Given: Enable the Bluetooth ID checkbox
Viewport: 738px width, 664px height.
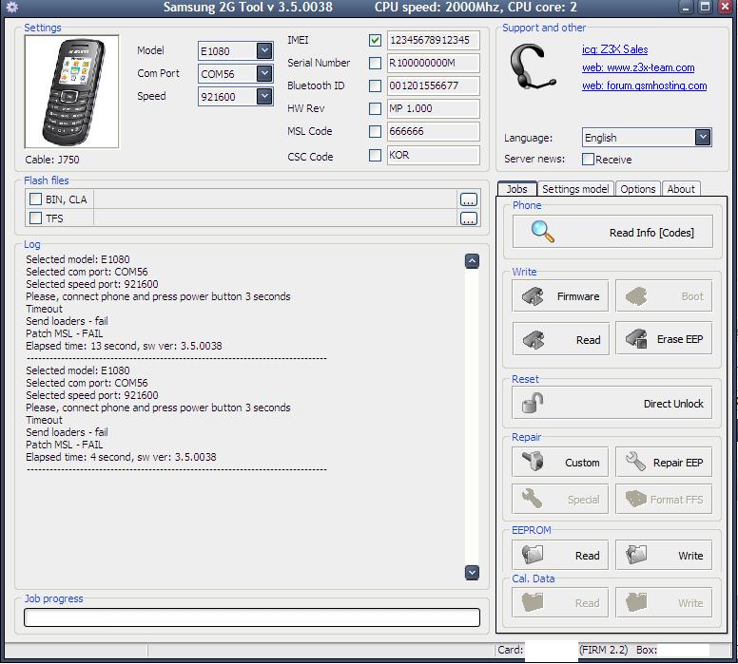Looking at the screenshot, I should tap(375, 85).
